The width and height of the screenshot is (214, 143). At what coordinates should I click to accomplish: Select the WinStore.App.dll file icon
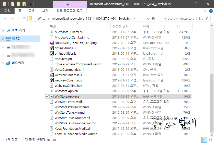(52, 91)
